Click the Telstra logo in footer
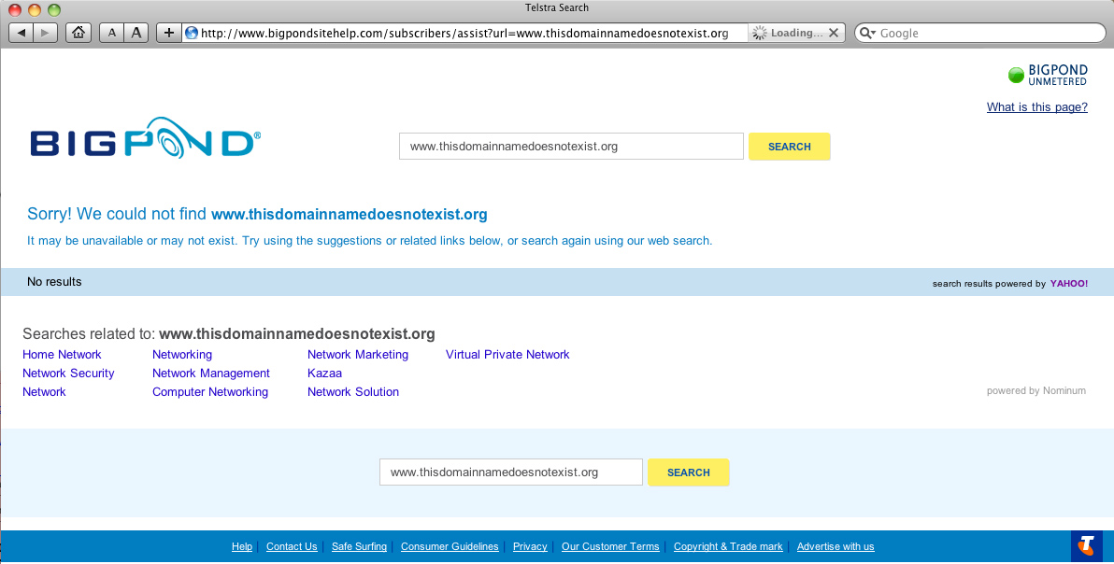Screen dimensions: 1114x564 (1086, 545)
